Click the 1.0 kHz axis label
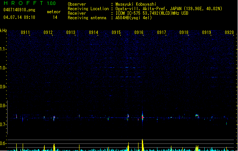This screenshot has height=151, width=238. coord(3,68)
